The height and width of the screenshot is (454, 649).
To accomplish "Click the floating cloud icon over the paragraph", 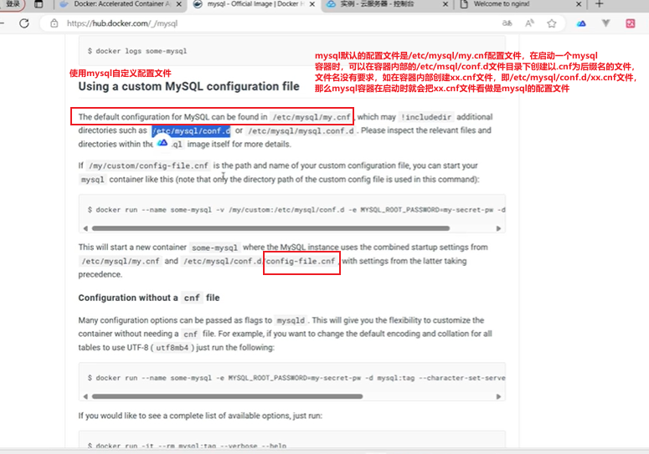I will 162,143.
